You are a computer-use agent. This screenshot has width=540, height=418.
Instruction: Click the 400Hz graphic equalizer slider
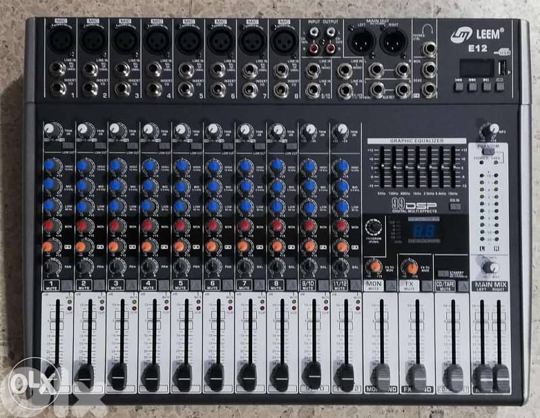pyautogui.click(x=406, y=167)
